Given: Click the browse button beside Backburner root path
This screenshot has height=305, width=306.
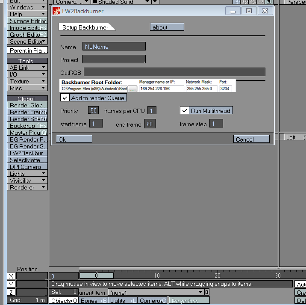Looking at the screenshot, I should (132, 89).
